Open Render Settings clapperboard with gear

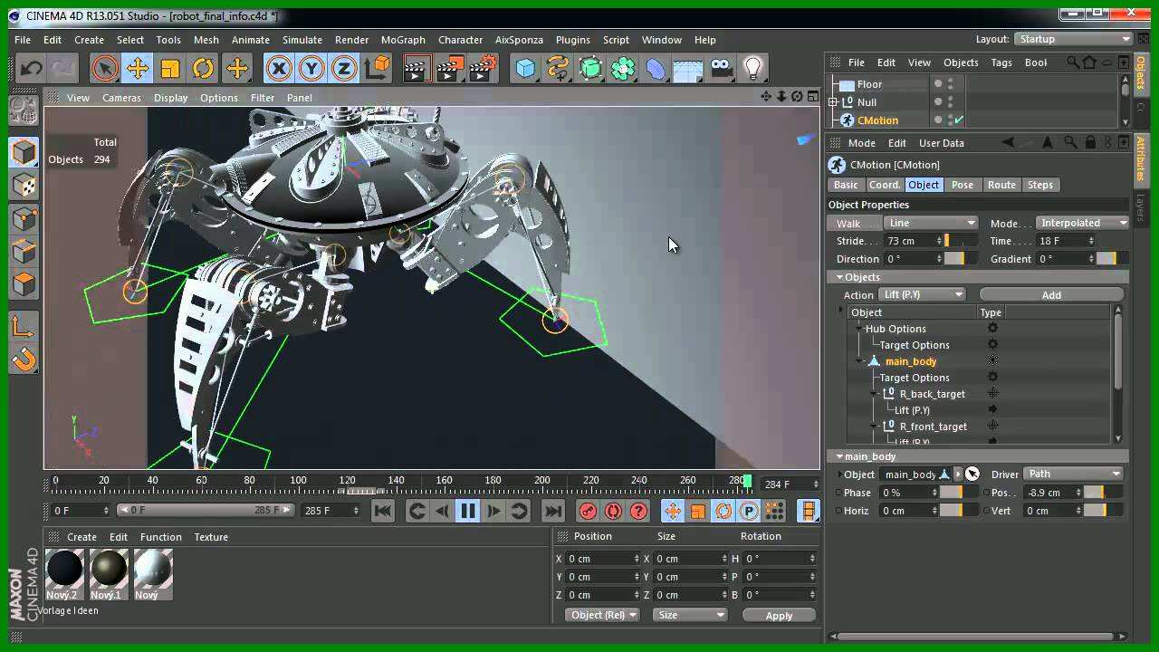click(484, 68)
